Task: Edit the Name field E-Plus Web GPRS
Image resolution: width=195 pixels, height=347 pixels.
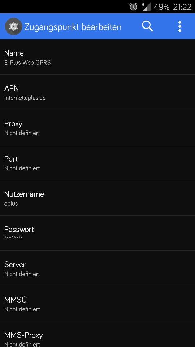Action: click(97, 57)
